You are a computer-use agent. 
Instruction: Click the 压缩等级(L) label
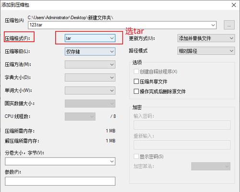pos(17,51)
